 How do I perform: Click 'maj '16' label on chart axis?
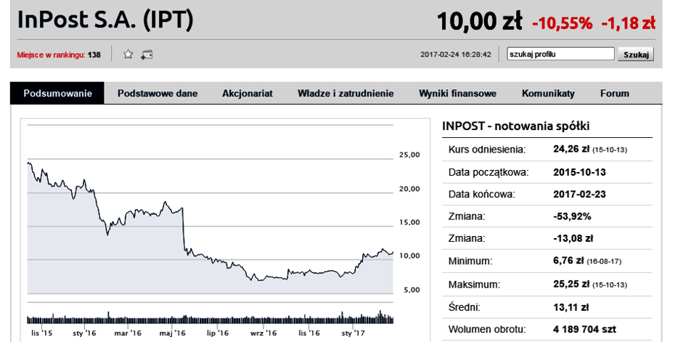pos(173,333)
